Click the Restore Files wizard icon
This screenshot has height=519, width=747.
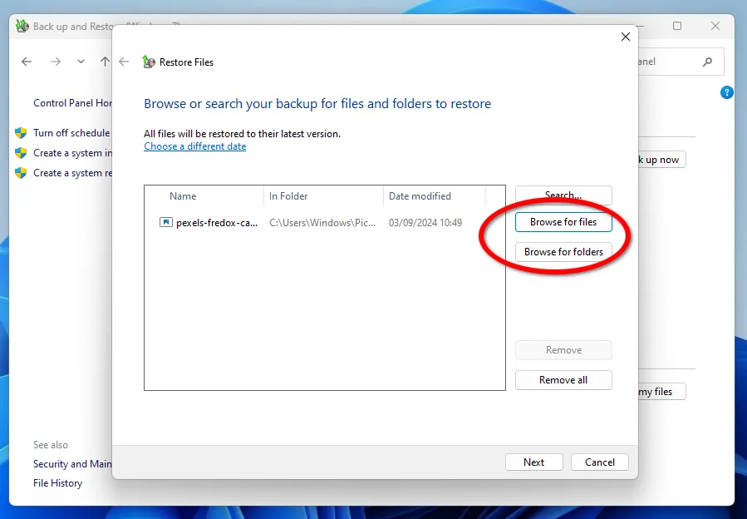coord(149,62)
